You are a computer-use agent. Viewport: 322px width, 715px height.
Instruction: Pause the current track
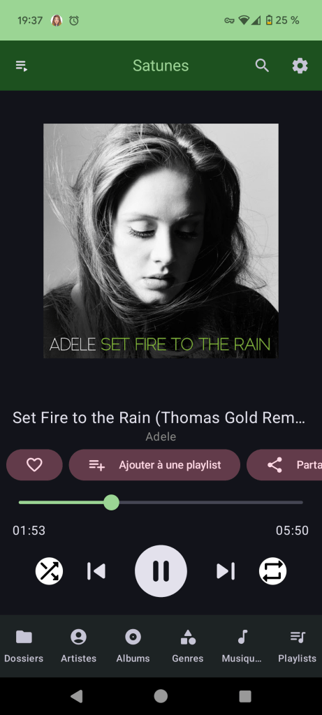click(x=161, y=571)
